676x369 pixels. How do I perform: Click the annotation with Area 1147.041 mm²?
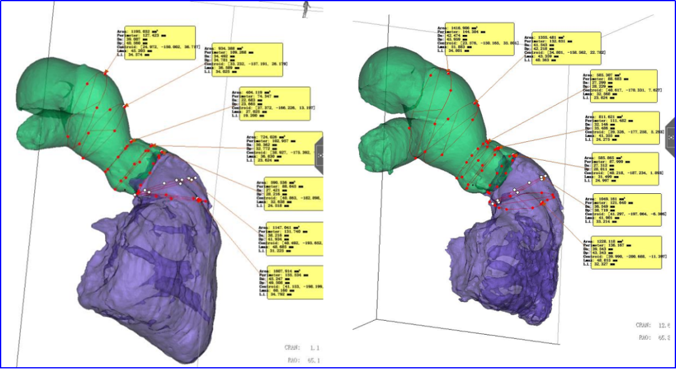[x=288, y=238]
